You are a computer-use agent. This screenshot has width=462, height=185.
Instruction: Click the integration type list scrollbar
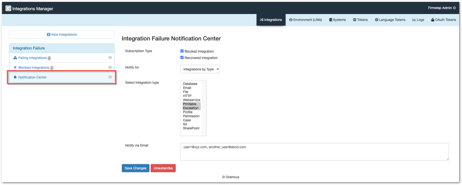204,108
